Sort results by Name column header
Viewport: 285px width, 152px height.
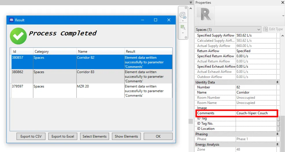[101, 52]
